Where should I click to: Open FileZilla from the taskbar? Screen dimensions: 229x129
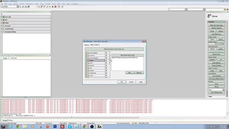(62, 126)
